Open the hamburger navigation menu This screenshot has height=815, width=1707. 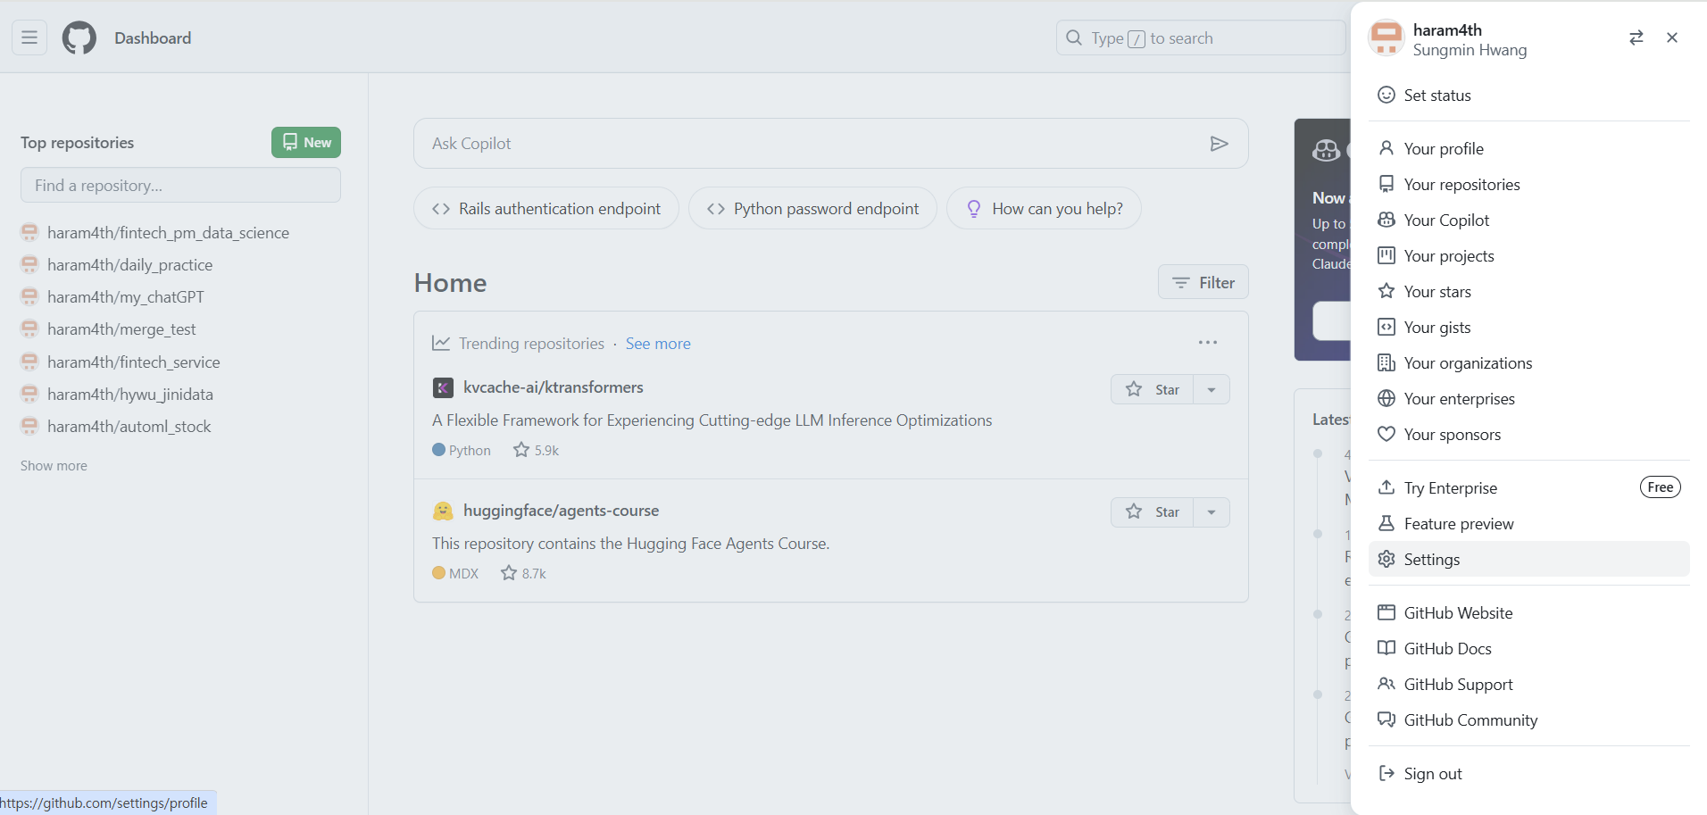(29, 37)
